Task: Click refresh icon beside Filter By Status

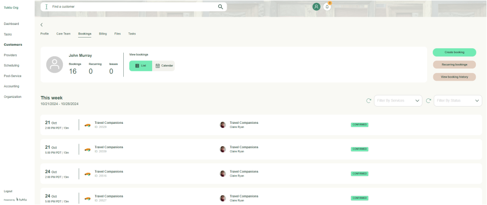Action: (429, 100)
